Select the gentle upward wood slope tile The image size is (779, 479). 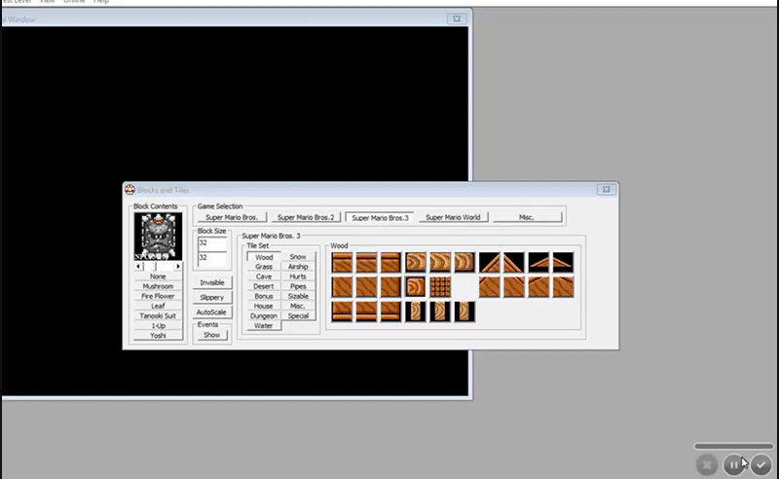click(538, 262)
